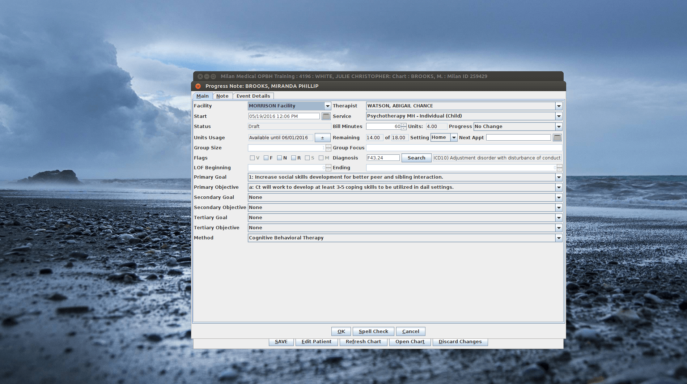Open the Secondary Goal dropdown
Screen dimensions: 687x384
(x=559, y=197)
